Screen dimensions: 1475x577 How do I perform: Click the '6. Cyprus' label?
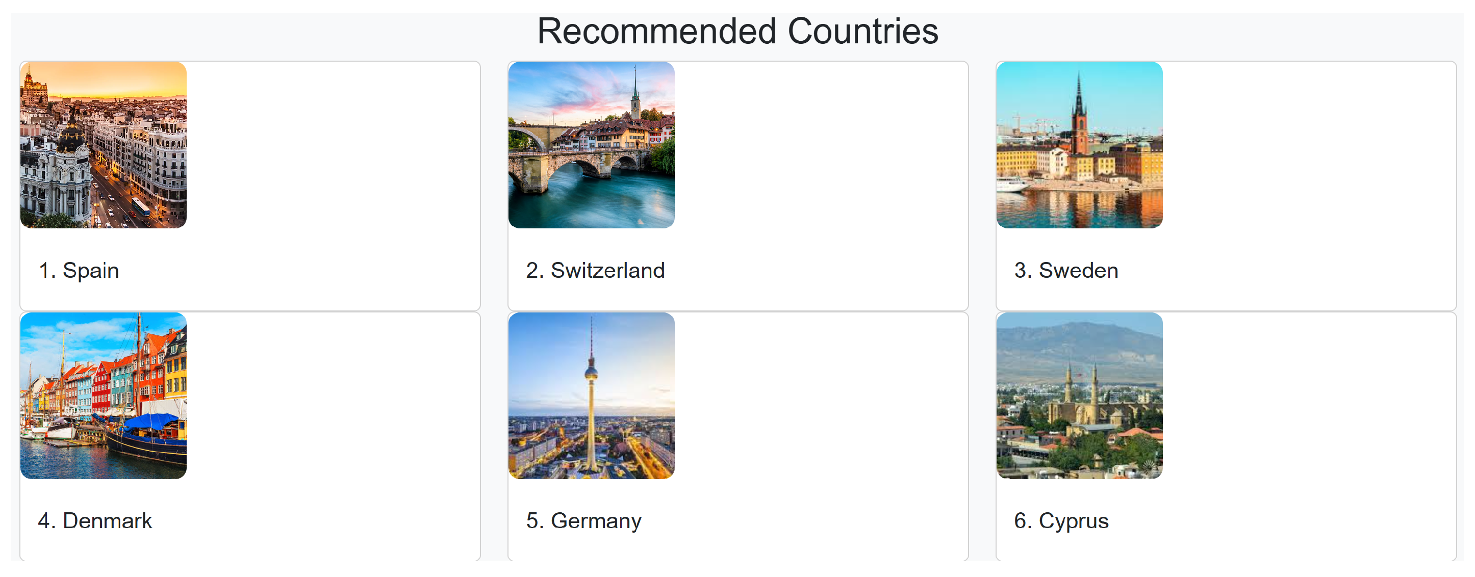coord(1061,521)
